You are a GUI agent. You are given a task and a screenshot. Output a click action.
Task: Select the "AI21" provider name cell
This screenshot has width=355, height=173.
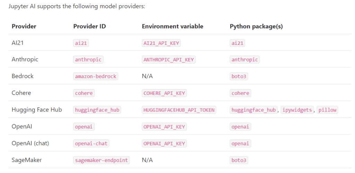[x=18, y=43]
